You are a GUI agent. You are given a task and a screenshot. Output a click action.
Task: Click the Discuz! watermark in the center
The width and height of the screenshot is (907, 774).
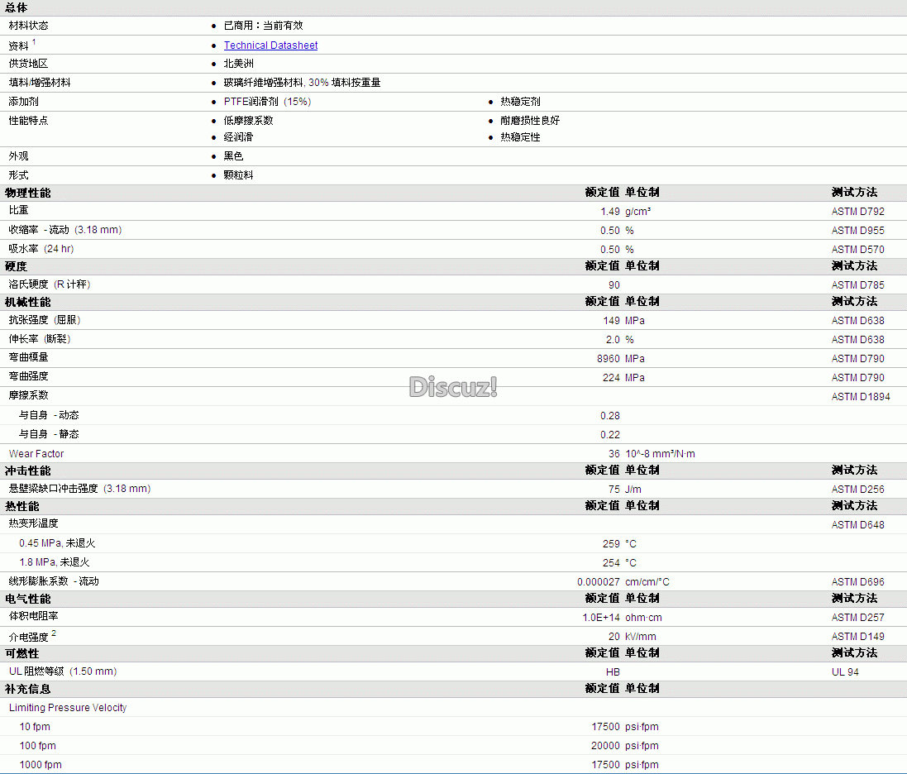pyautogui.click(x=453, y=386)
